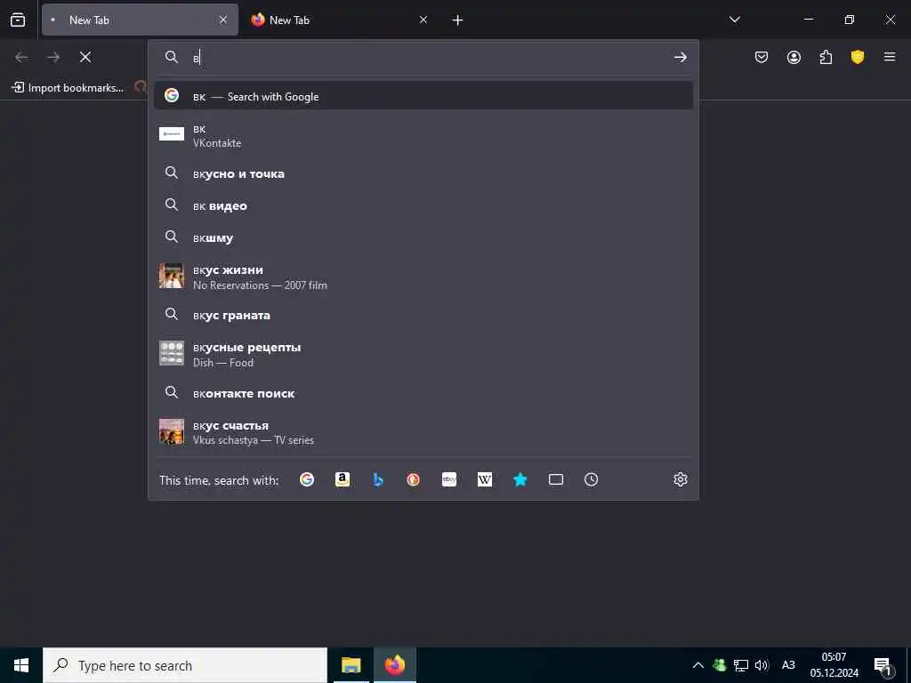Choose 'вкусно и точка' suggestion
The width and height of the screenshot is (911, 683).
point(423,173)
